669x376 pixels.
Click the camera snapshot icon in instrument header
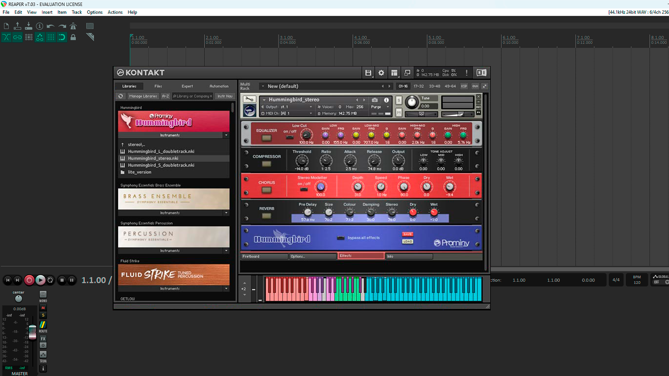point(375,100)
